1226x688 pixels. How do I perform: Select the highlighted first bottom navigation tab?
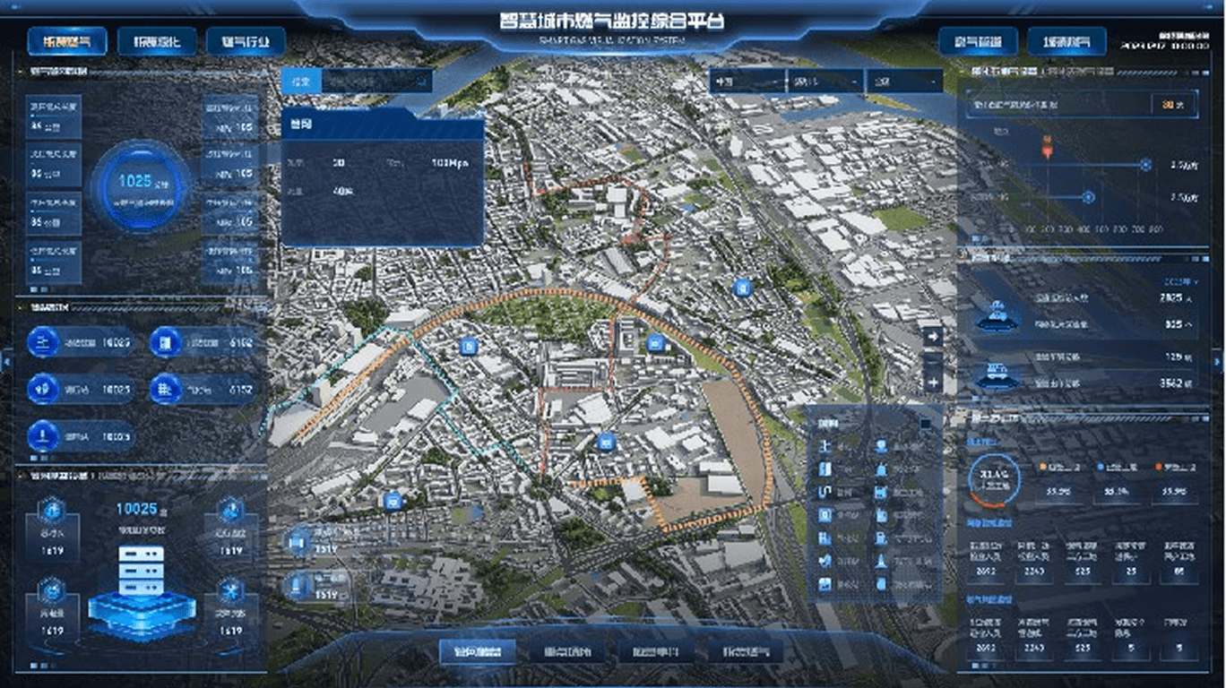[478, 652]
